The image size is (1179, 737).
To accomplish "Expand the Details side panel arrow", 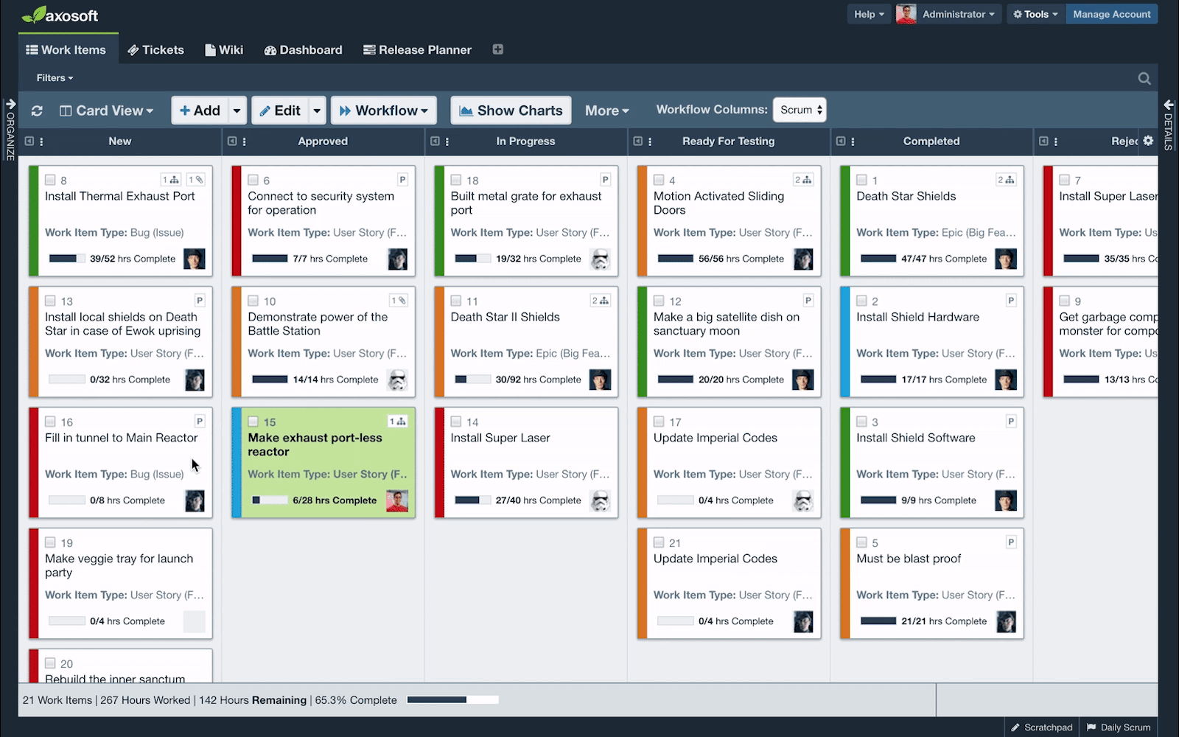I will (x=1169, y=105).
